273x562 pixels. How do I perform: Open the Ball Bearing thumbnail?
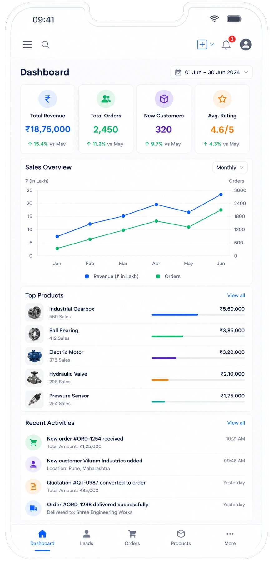pyautogui.click(x=34, y=334)
